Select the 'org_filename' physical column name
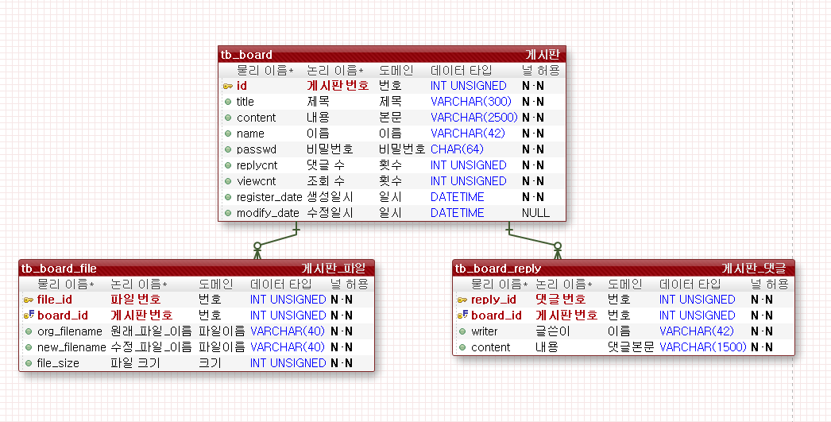 click(x=69, y=331)
